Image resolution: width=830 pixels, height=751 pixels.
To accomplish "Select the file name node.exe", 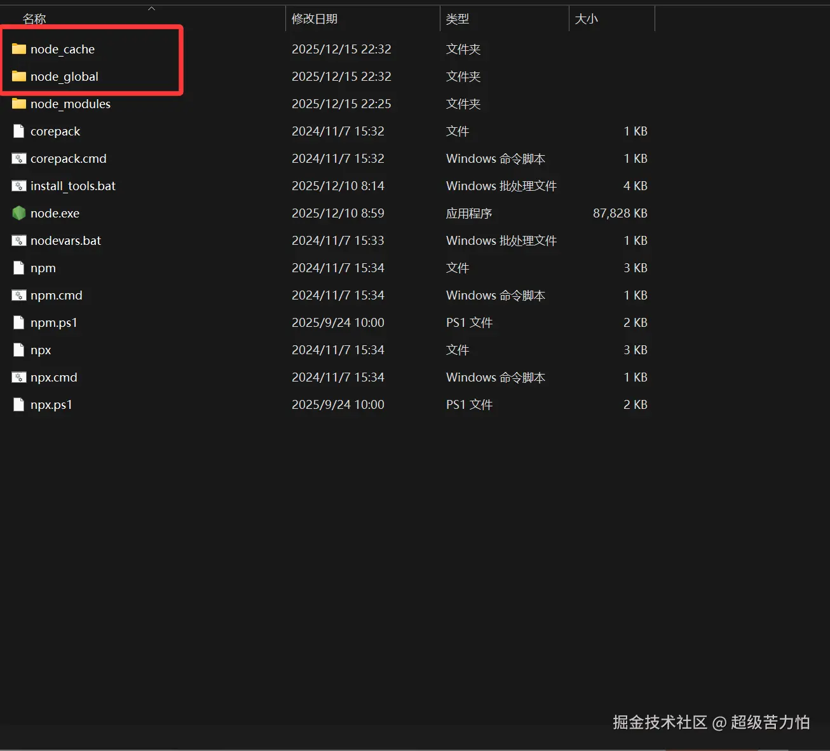I will click(55, 213).
